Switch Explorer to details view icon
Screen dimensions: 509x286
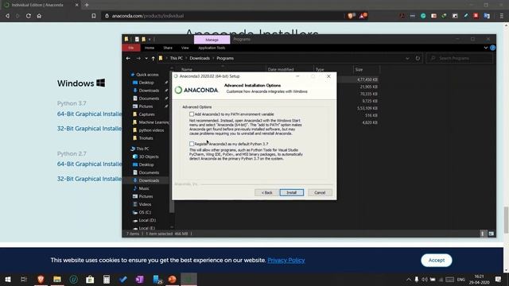pos(483,234)
